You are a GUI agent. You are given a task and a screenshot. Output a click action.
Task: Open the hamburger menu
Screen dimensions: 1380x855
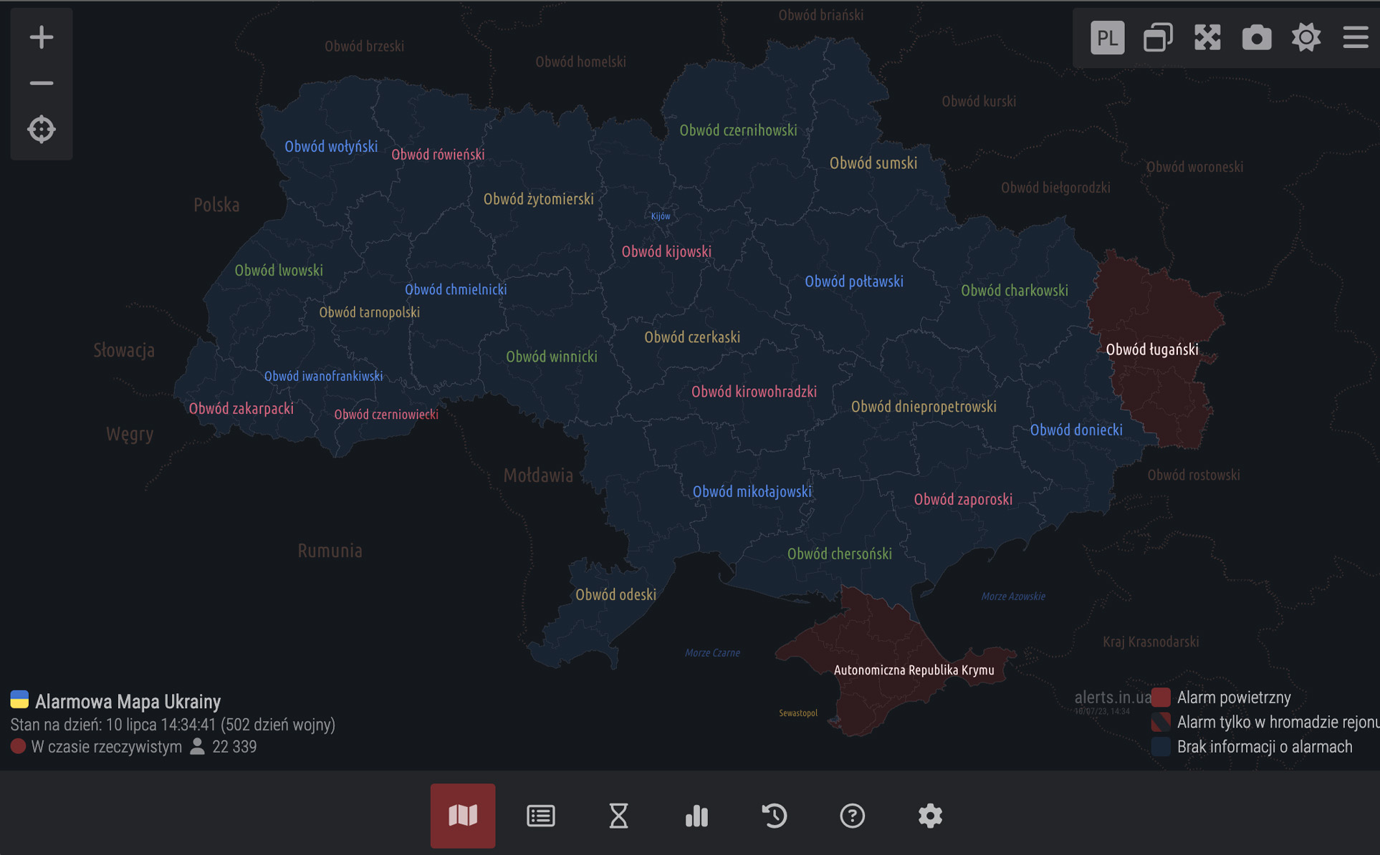(1356, 37)
